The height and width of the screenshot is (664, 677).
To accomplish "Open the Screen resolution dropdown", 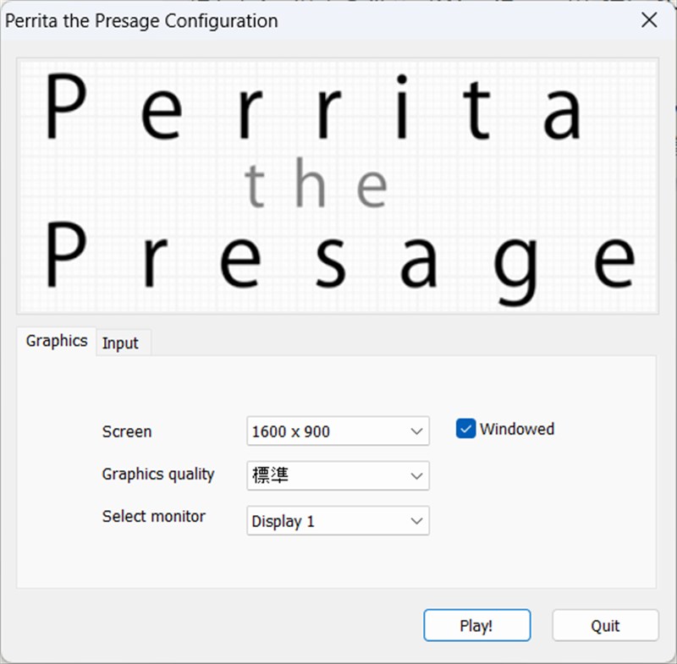I will pyautogui.click(x=337, y=431).
